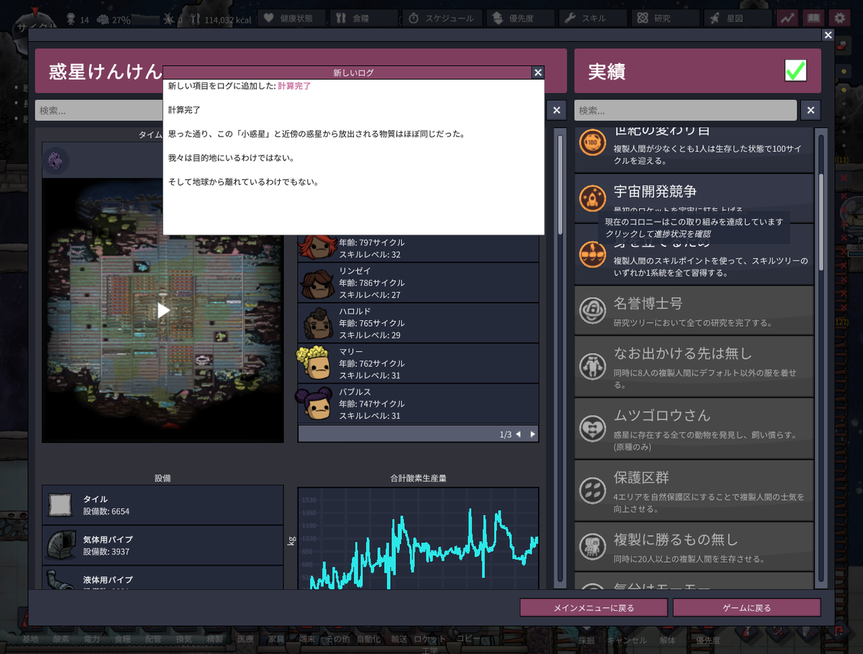Open the settings gear icon
The width and height of the screenshot is (863, 654).
tap(839, 18)
